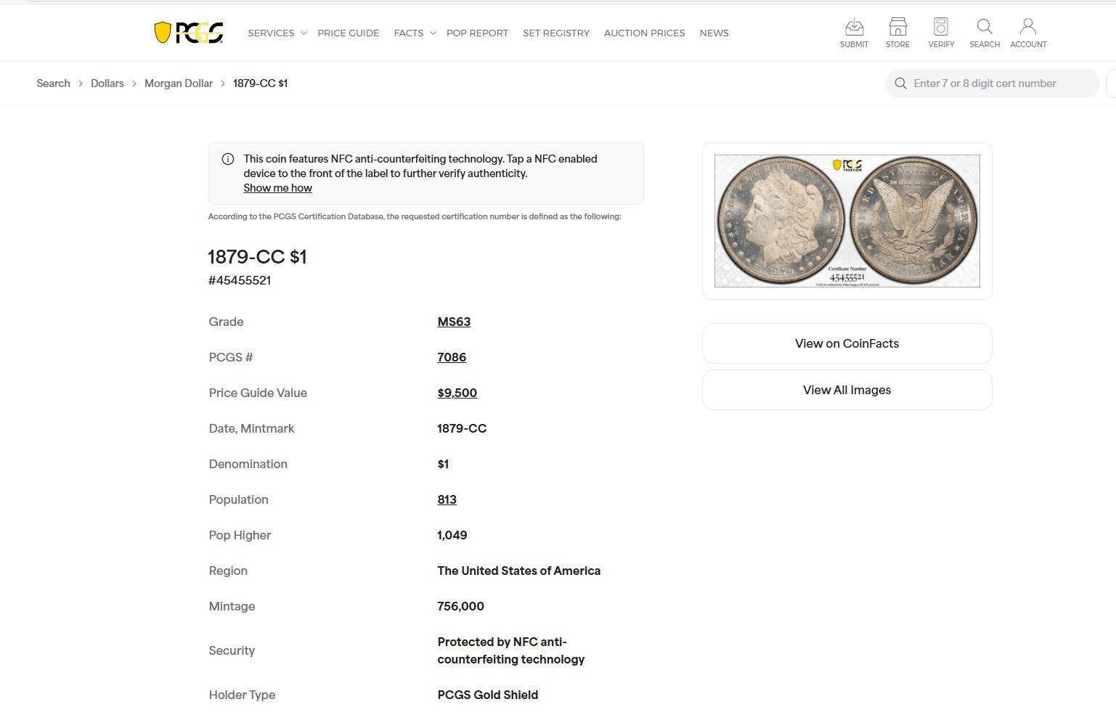
Task: Open the Verify icon
Action: point(941,33)
